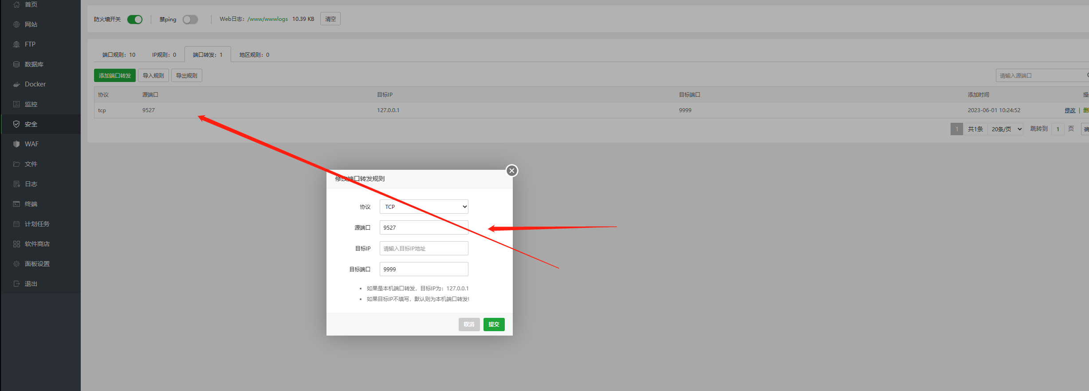Switch to the 端口规则 tab
Viewport: 1089px width, 391px height.
point(119,55)
